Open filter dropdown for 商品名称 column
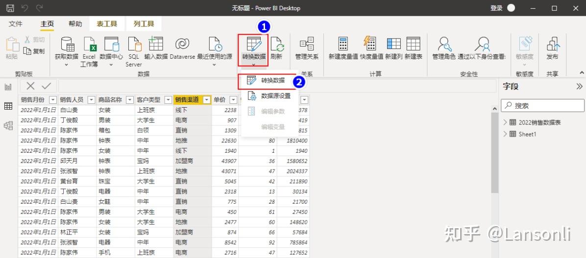Viewport: 586px width, 258px height. (130, 100)
